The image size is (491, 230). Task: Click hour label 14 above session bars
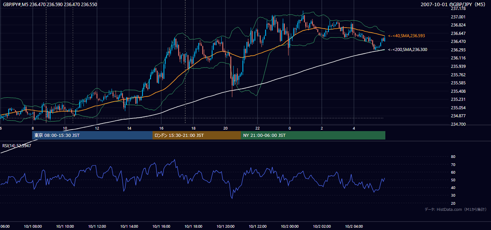click(129, 128)
